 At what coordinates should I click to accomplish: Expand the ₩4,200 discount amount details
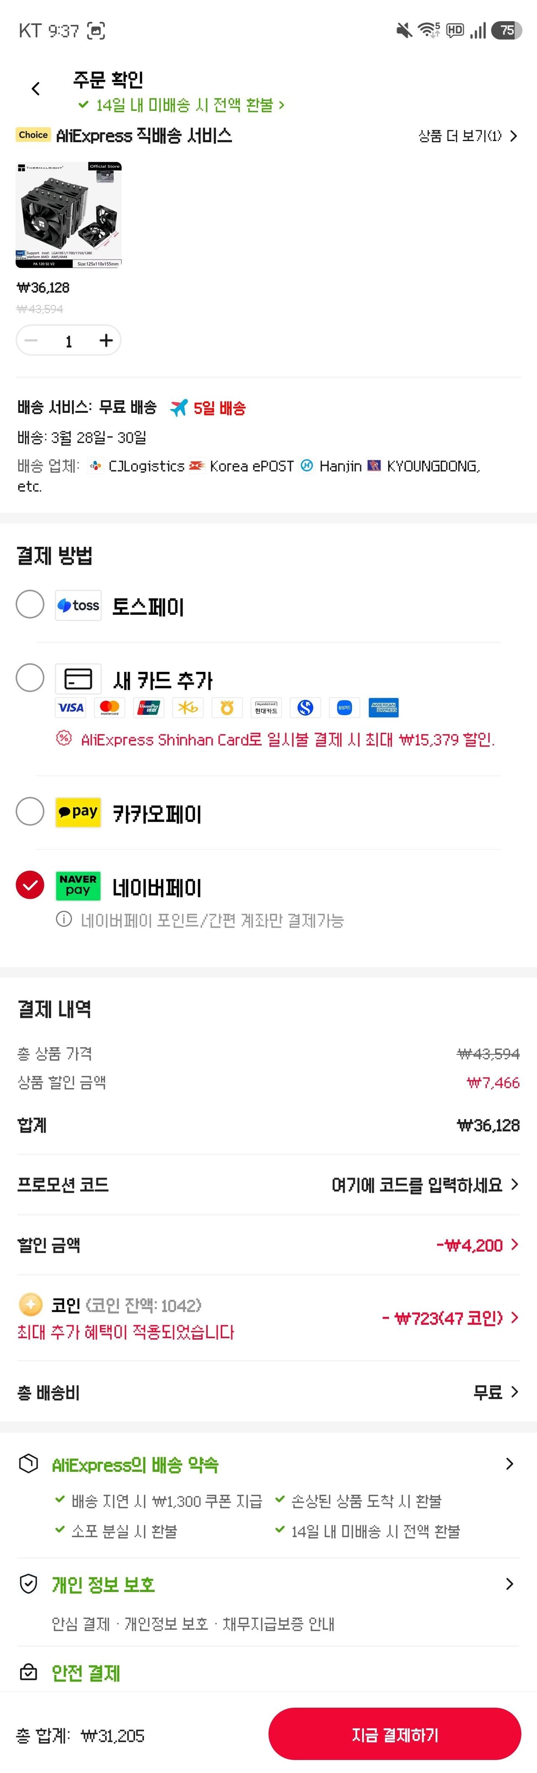point(514,1244)
